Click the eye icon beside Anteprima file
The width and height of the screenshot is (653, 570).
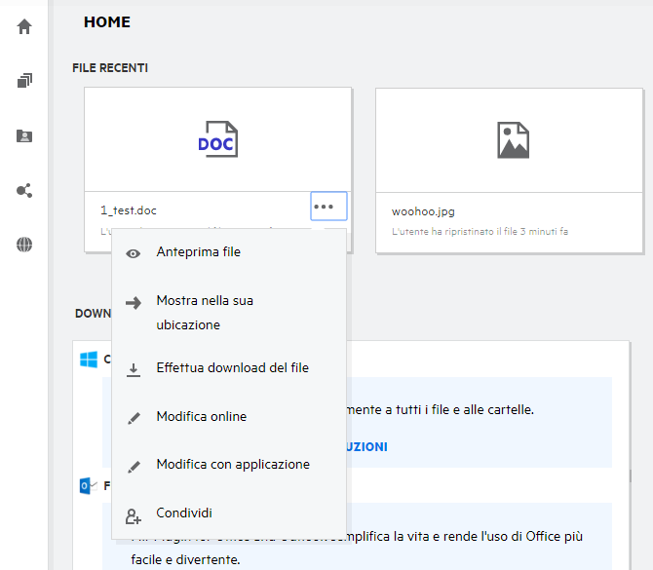[x=134, y=252]
